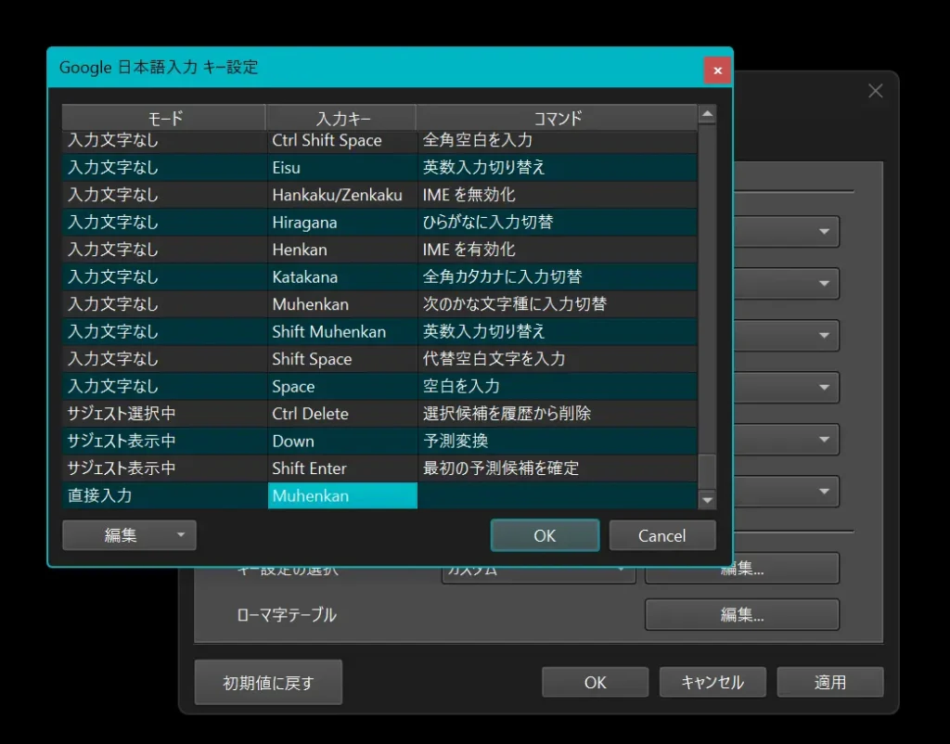950x744 pixels.
Task: Select the Henkan key cell
Action: (x=342, y=249)
